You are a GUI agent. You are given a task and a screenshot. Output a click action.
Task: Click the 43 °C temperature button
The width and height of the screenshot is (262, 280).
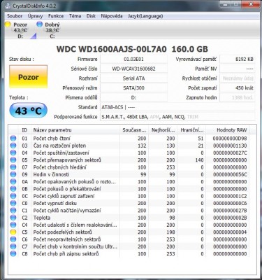(28, 111)
